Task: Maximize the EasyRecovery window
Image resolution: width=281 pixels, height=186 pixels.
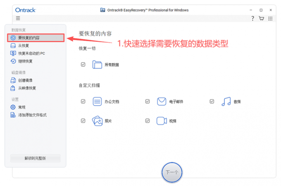Action: click(x=261, y=10)
